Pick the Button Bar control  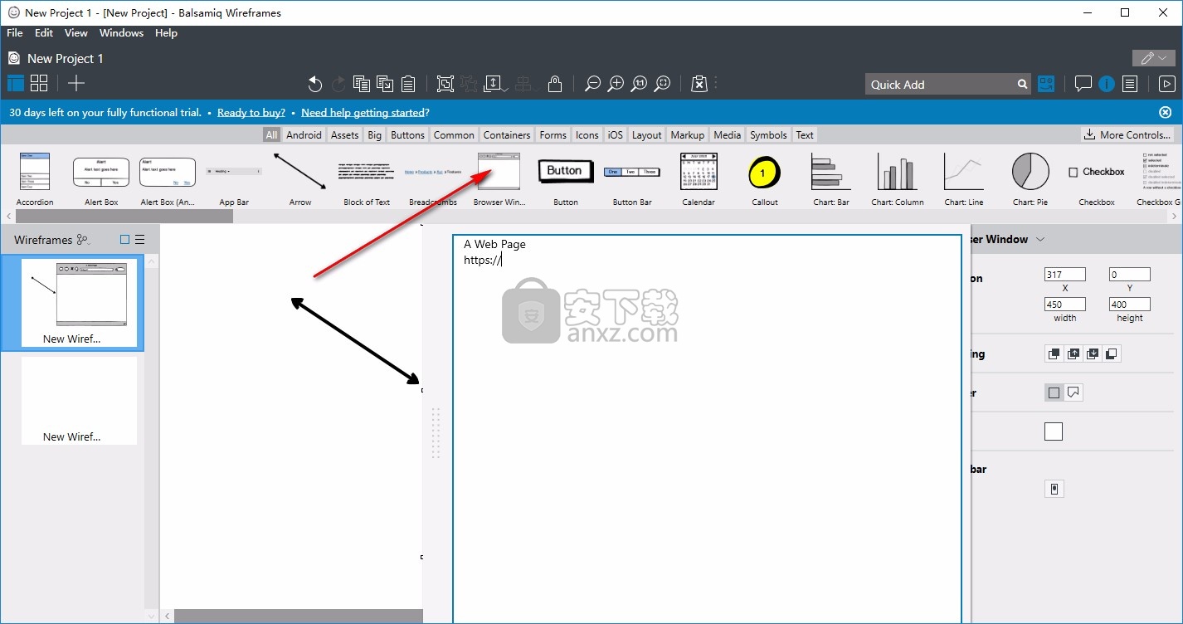(x=632, y=178)
